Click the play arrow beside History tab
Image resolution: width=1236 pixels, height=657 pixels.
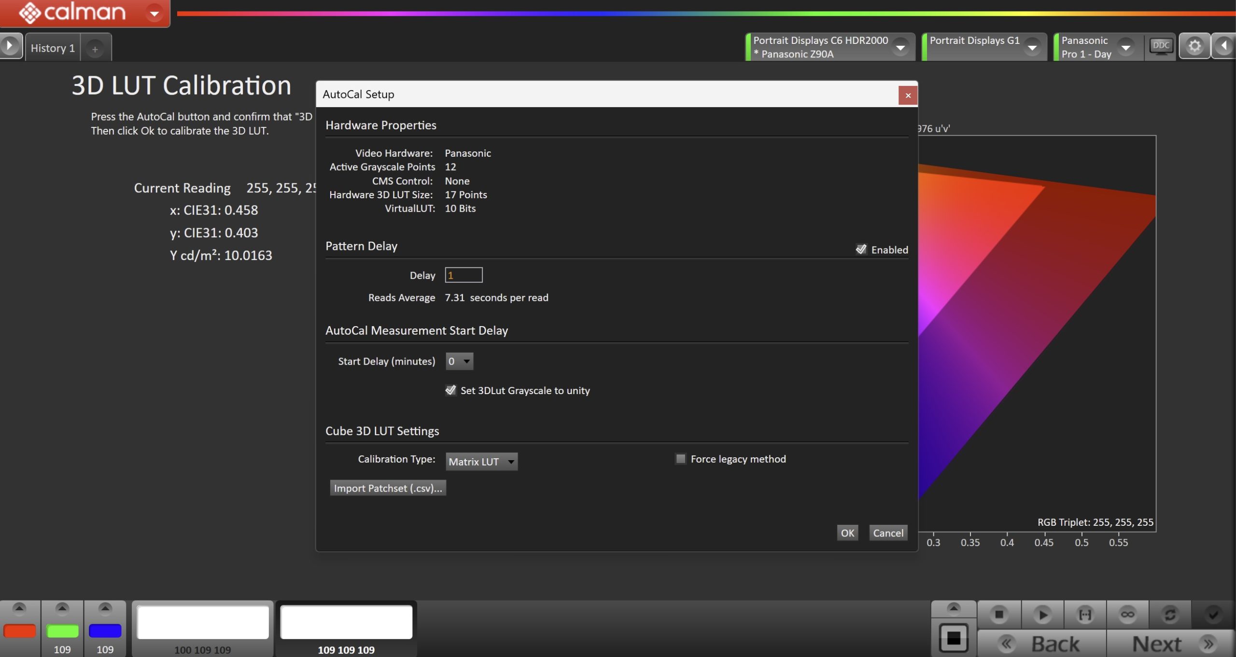pyautogui.click(x=10, y=46)
